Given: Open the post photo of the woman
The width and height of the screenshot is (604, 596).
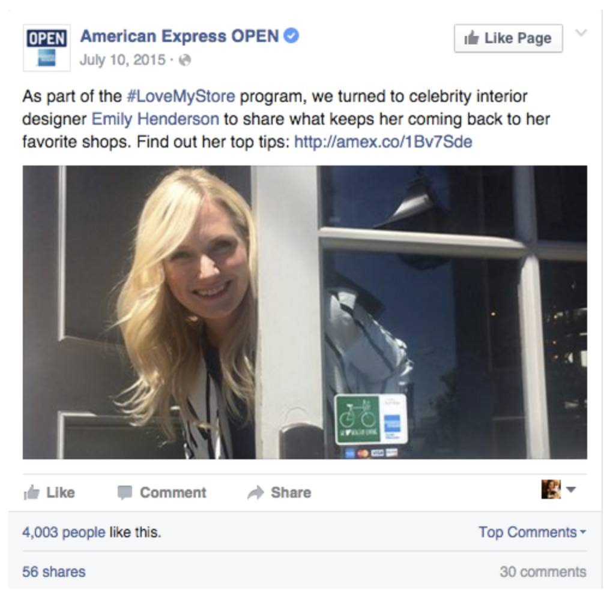Looking at the screenshot, I should 304,312.
